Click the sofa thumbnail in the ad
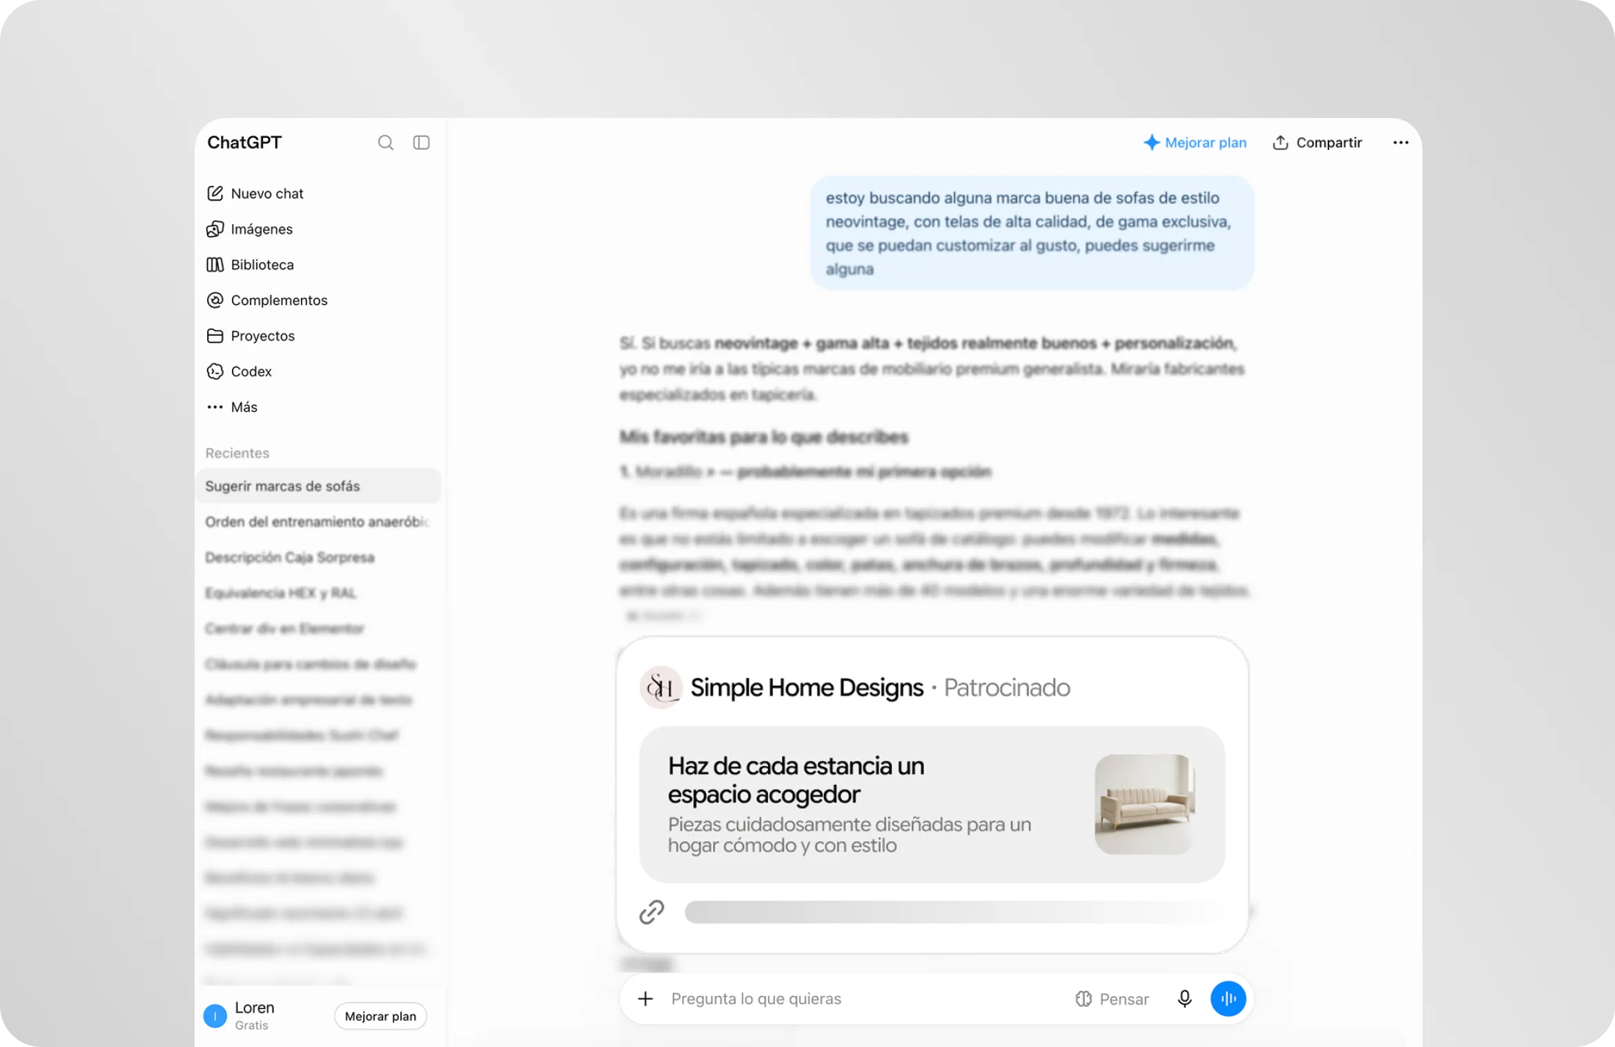This screenshot has width=1615, height=1047. pos(1144,804)
